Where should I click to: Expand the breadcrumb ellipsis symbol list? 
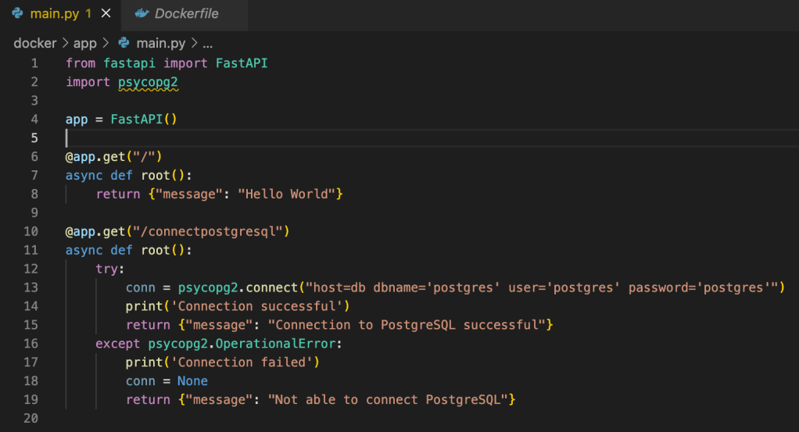(207, 44)
